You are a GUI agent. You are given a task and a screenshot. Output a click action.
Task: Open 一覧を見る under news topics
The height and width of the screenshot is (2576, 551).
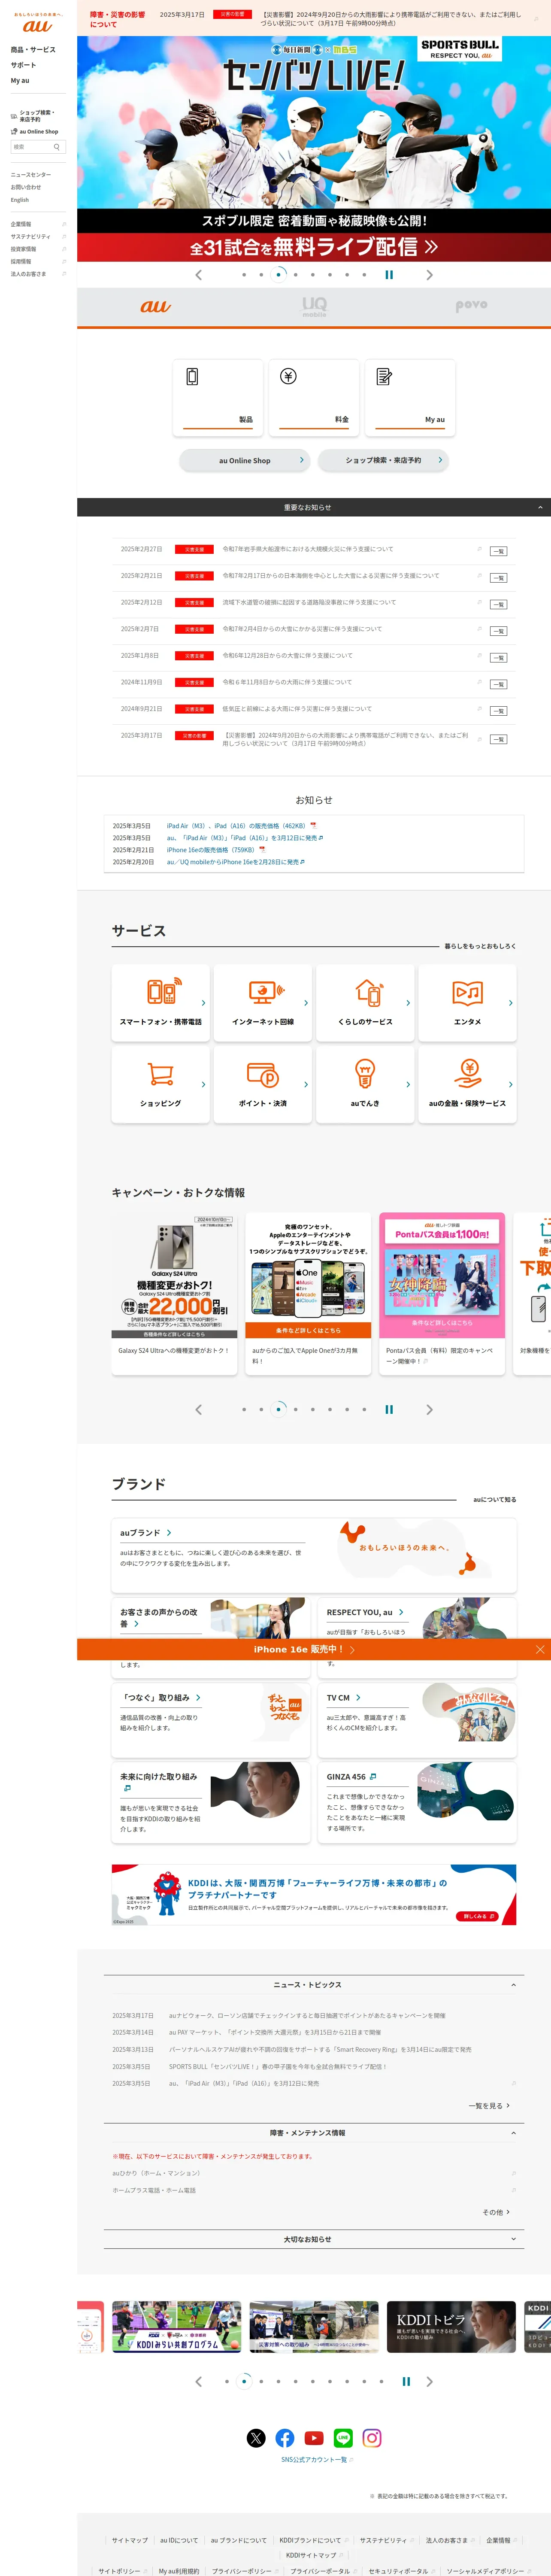point(489,2105)
